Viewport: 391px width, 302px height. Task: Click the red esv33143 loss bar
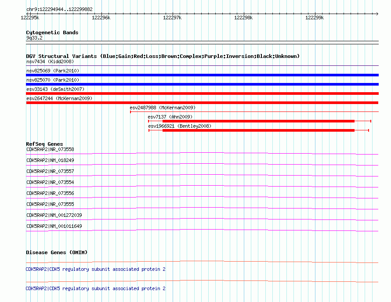pos(202,93)
